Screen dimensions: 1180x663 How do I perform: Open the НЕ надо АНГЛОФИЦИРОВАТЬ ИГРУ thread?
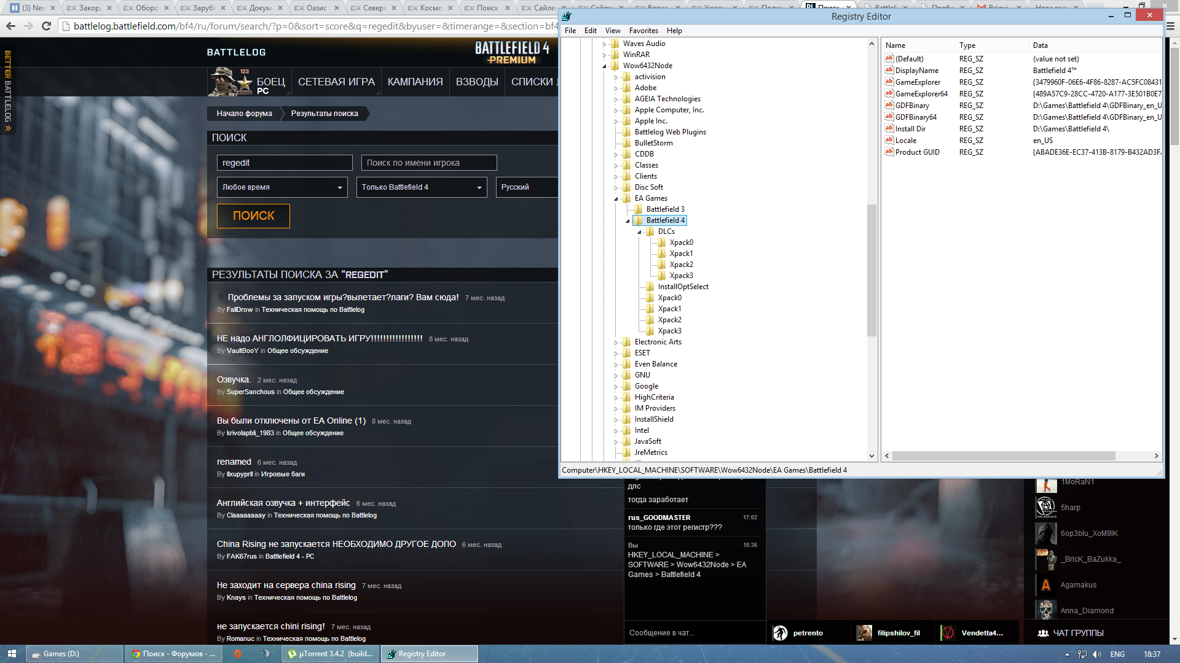(x=320, y=338)
